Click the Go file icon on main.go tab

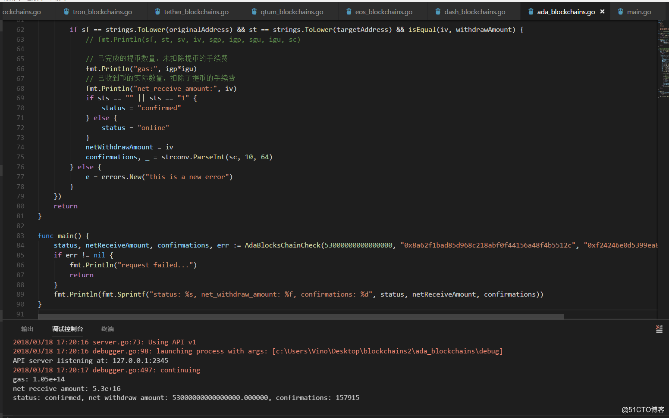(x=621, y=12)
